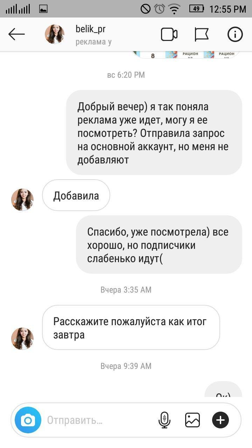This screenshot has height=448, width=252.
Task: Tap the battery indicator in status bar
Action: click(x=196, y=9)
